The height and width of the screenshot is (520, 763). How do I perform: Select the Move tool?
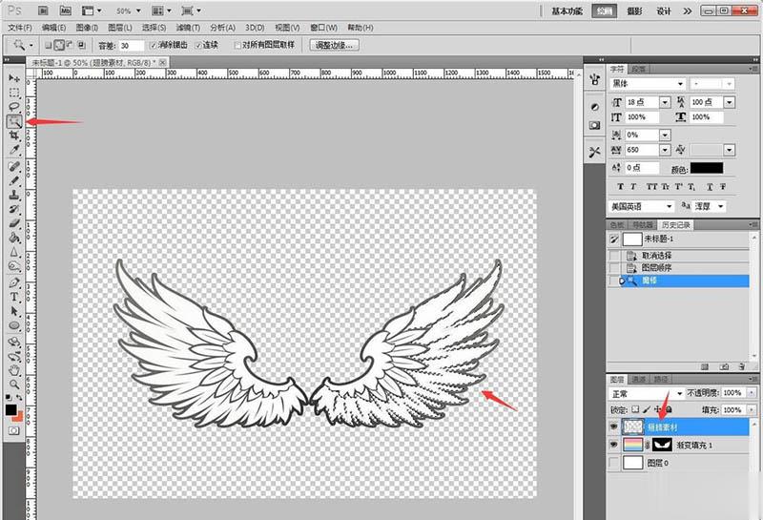(x=14, y=78)
